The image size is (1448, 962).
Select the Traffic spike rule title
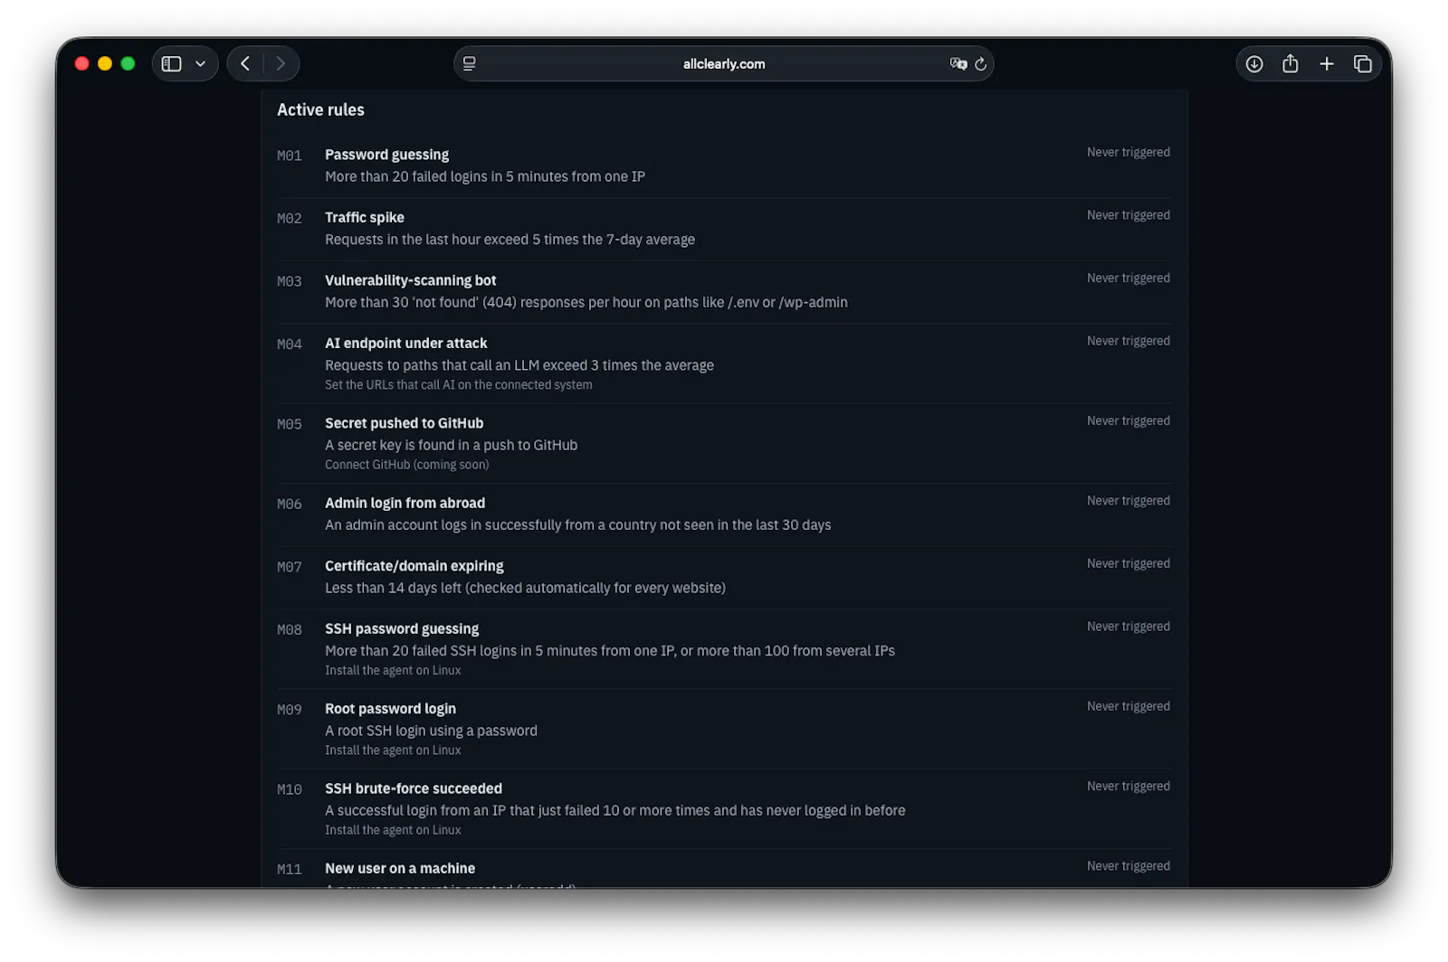pos(364,217)
